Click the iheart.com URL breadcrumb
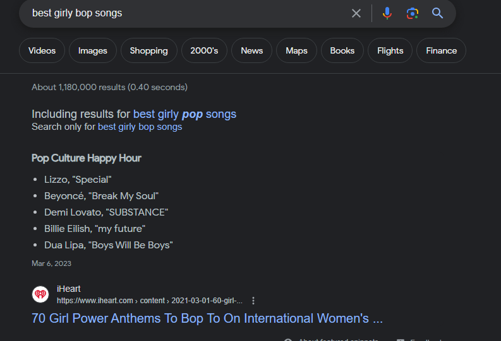The width and height of the screenshot is (501, 341). click(150, 301)
